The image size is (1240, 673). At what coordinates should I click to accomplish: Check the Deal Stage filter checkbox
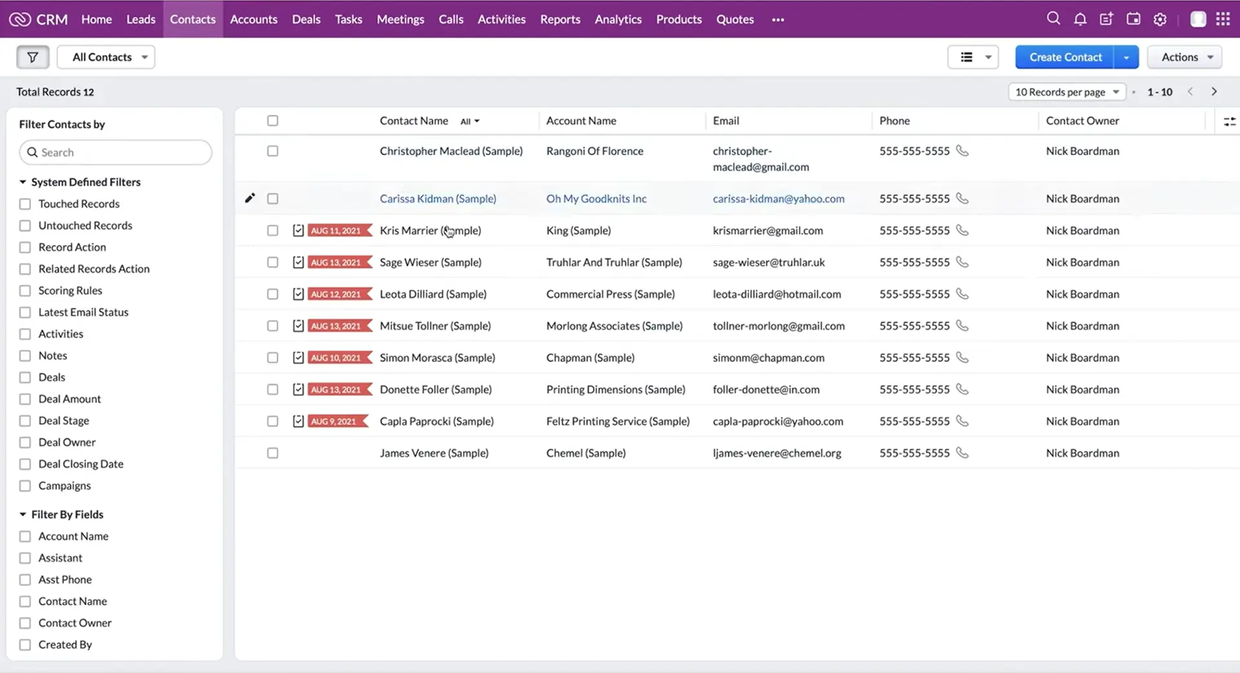[25, 421]
